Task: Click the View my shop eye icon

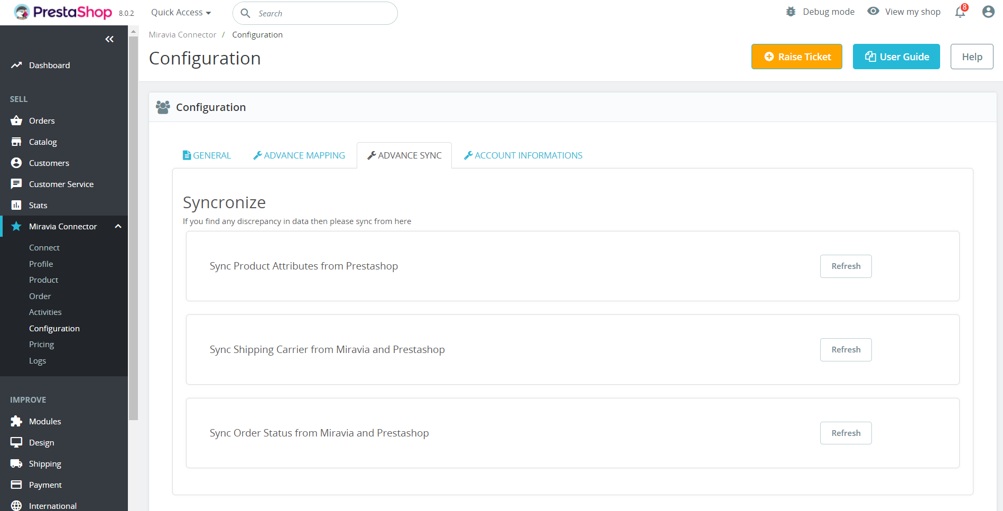Action: point(874,11)
